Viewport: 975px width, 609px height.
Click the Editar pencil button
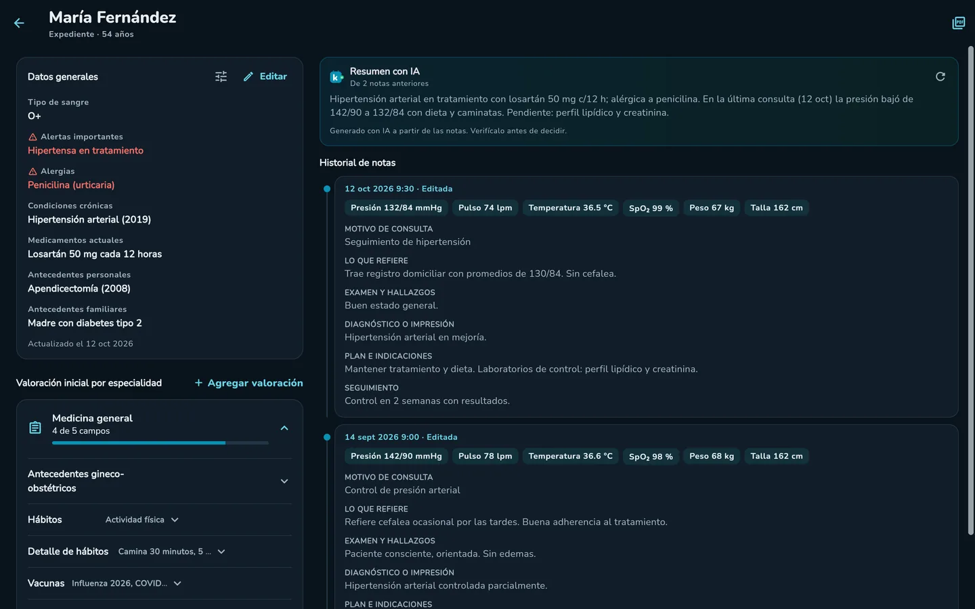click(265, 76)
